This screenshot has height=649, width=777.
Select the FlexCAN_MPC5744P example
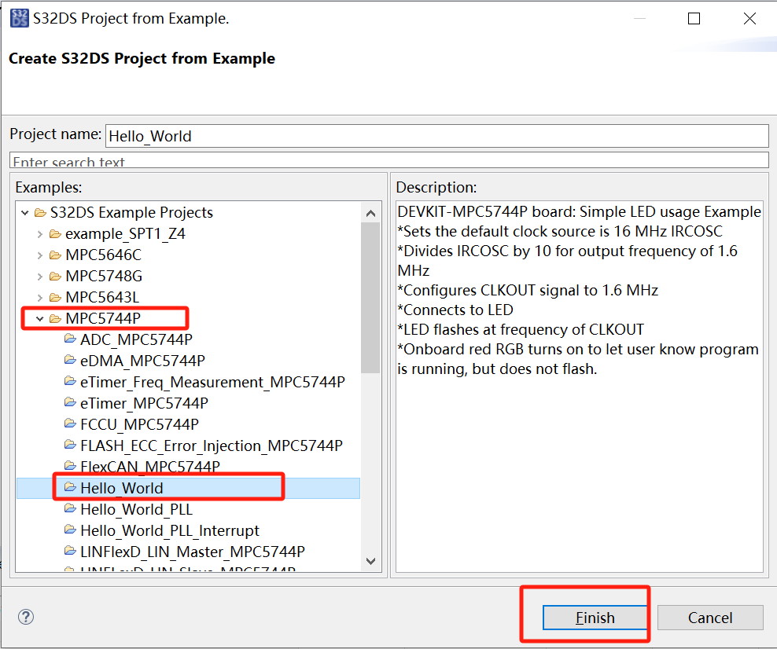(x=149, y=467)
